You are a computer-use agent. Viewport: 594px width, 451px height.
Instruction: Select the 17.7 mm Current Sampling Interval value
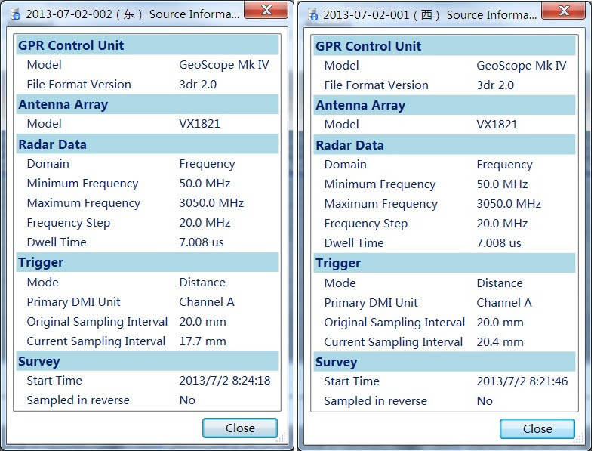click(202, 341)
